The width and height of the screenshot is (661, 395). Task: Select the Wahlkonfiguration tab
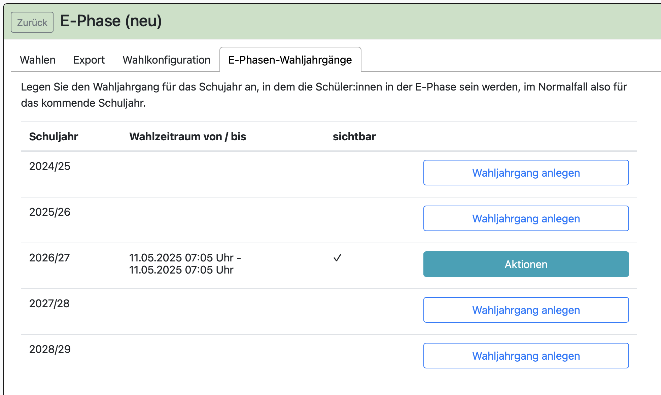click(x=166, y=60)
